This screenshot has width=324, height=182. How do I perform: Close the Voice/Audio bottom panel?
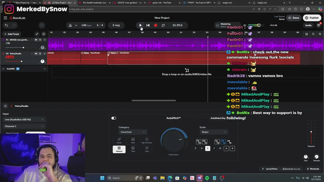click(x=5, y=106)
